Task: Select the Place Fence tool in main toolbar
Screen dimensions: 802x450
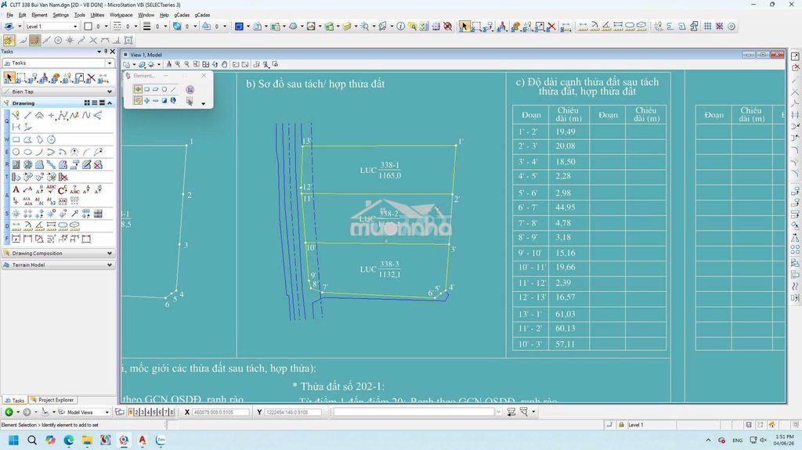Action: coord(476,26)
